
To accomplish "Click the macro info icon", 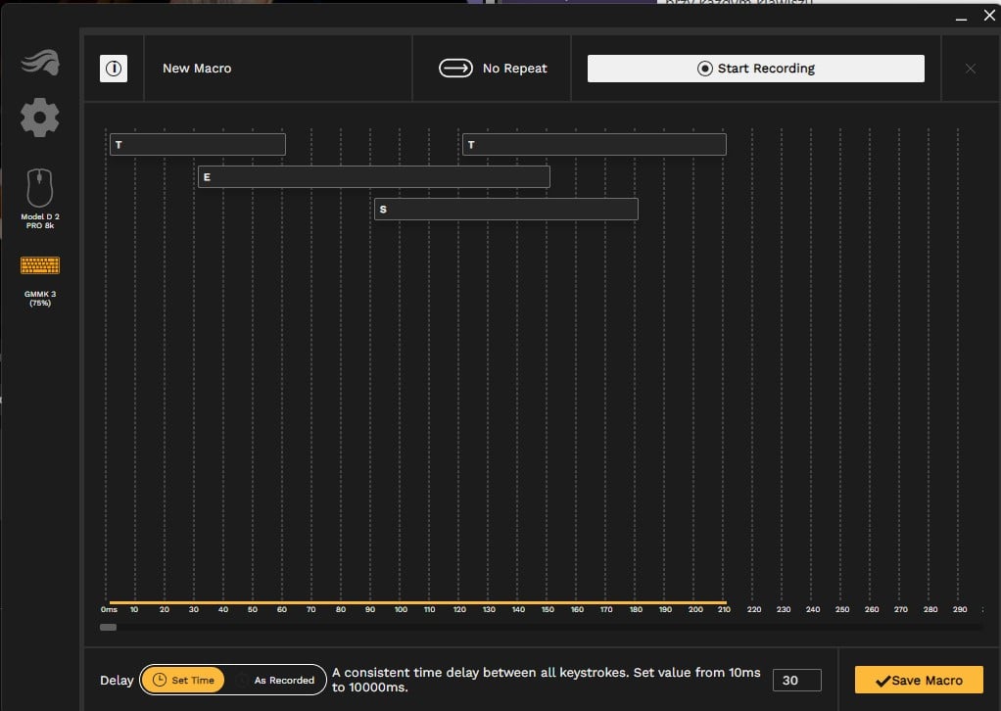I will click(x=114, y=69).
